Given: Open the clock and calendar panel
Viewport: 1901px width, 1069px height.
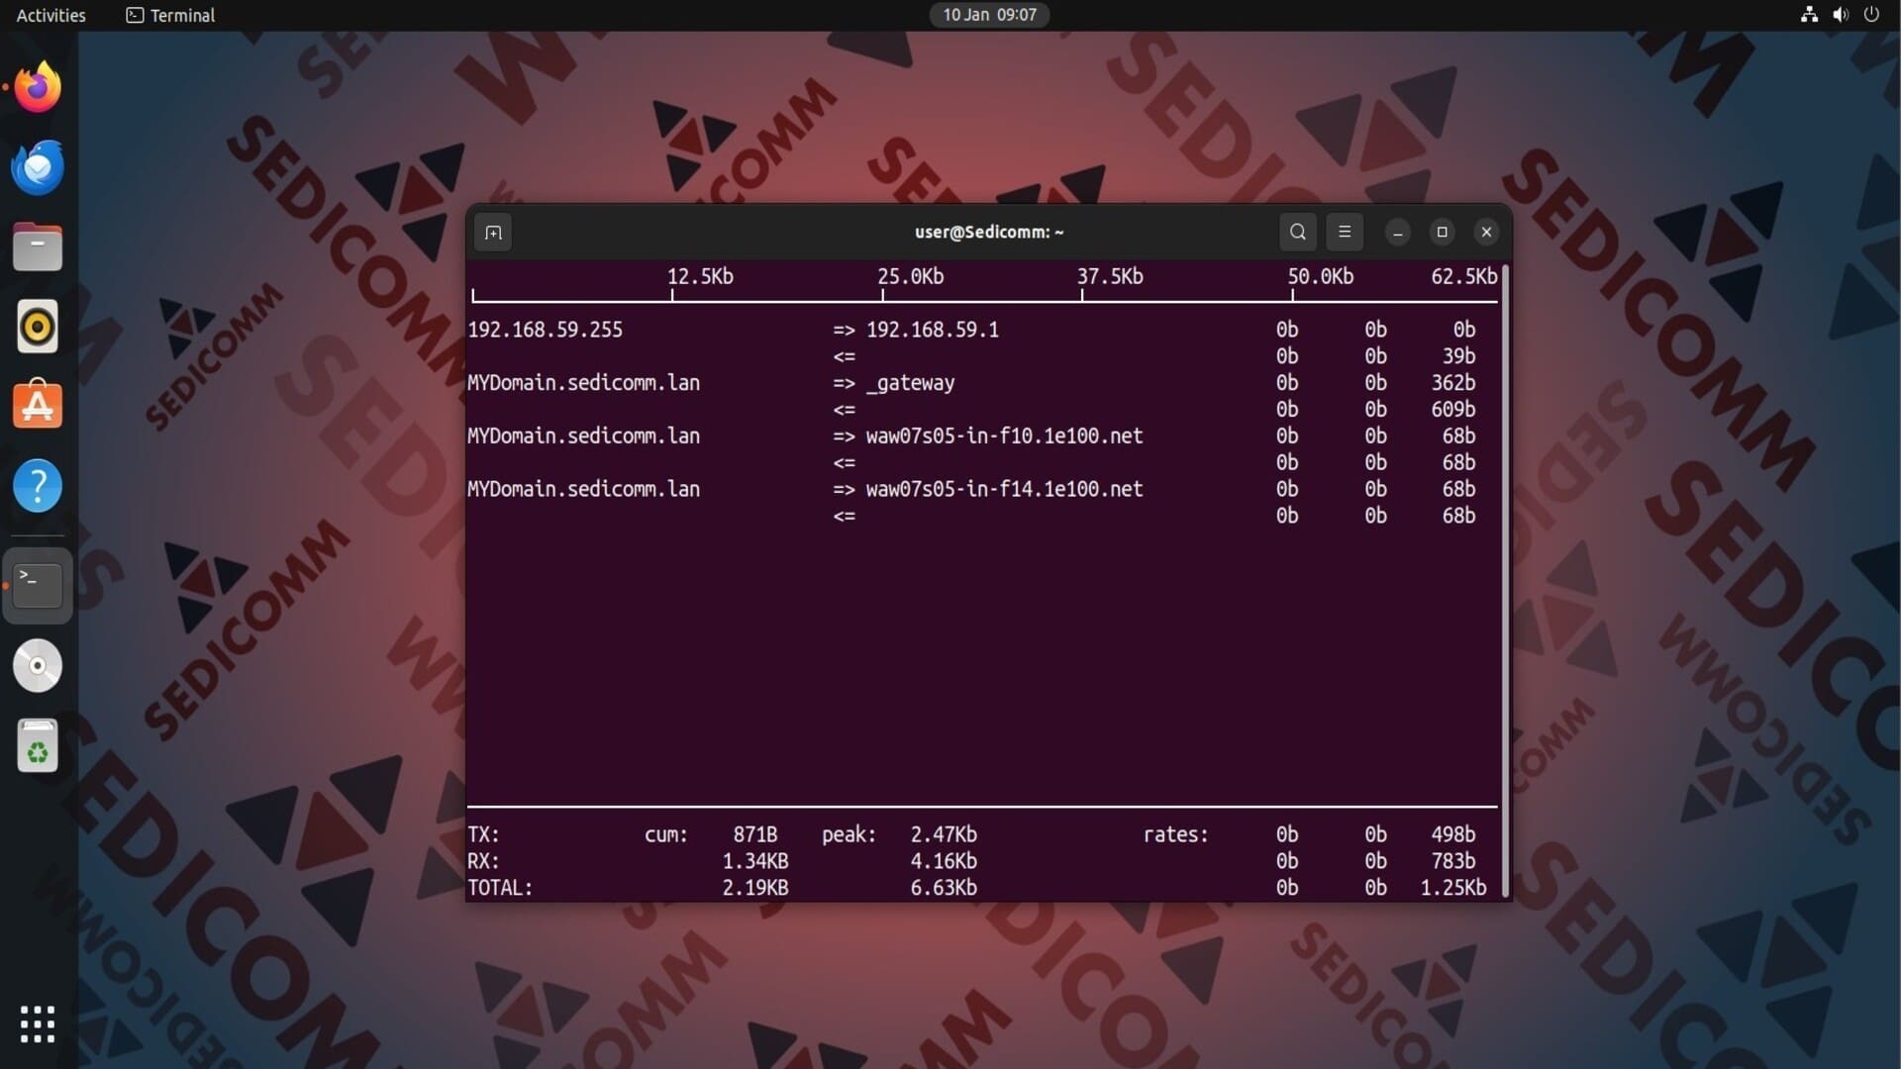Looking at the screenshot, I should coord(988,15).
